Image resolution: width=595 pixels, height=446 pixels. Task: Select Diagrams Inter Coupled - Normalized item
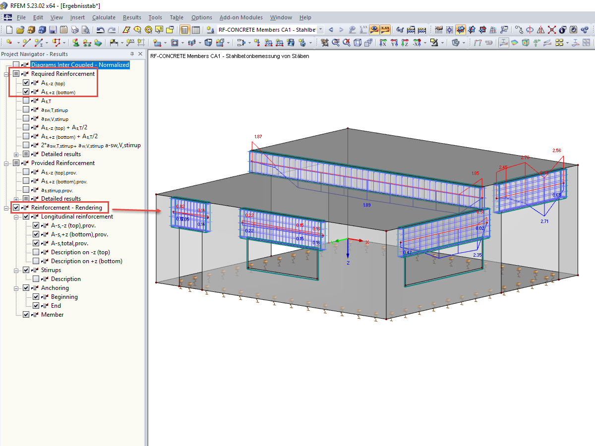80,65
